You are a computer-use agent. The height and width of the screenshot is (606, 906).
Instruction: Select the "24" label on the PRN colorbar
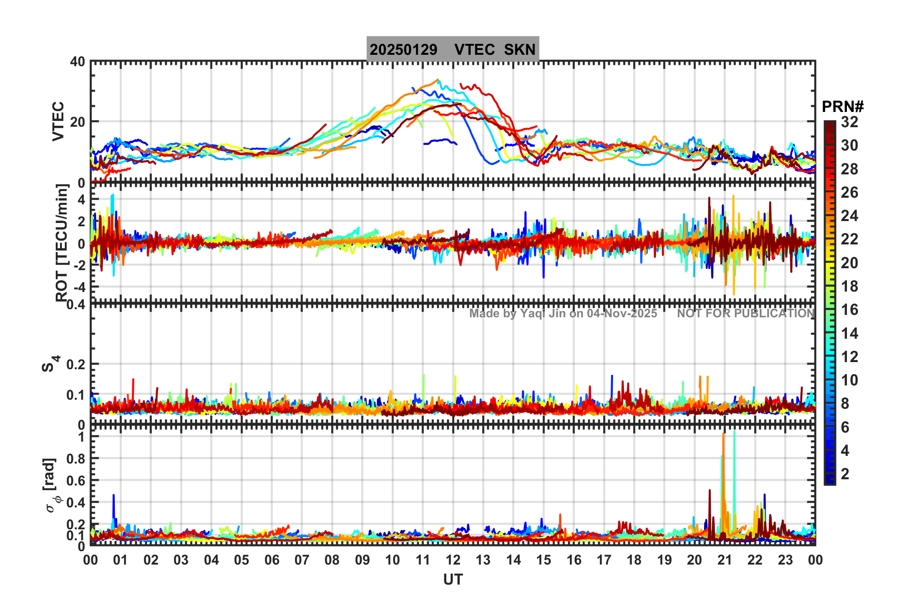849,216
